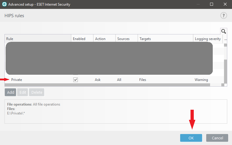Cancel the HIPS rules dialog
Viewport: 232px width, 145px height.
(x=217, y=138)
